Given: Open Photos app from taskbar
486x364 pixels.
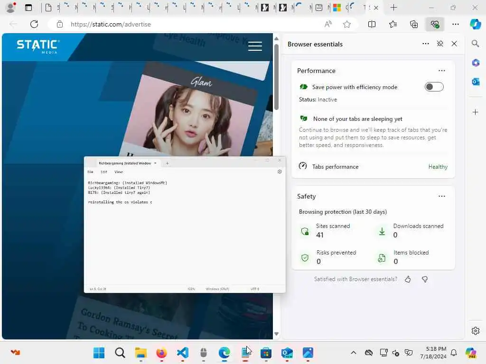Looking at the screenshot, I should click(x=308, y=353).
